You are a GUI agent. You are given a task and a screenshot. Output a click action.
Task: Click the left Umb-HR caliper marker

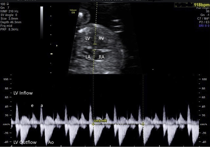(x=93, y=124)
